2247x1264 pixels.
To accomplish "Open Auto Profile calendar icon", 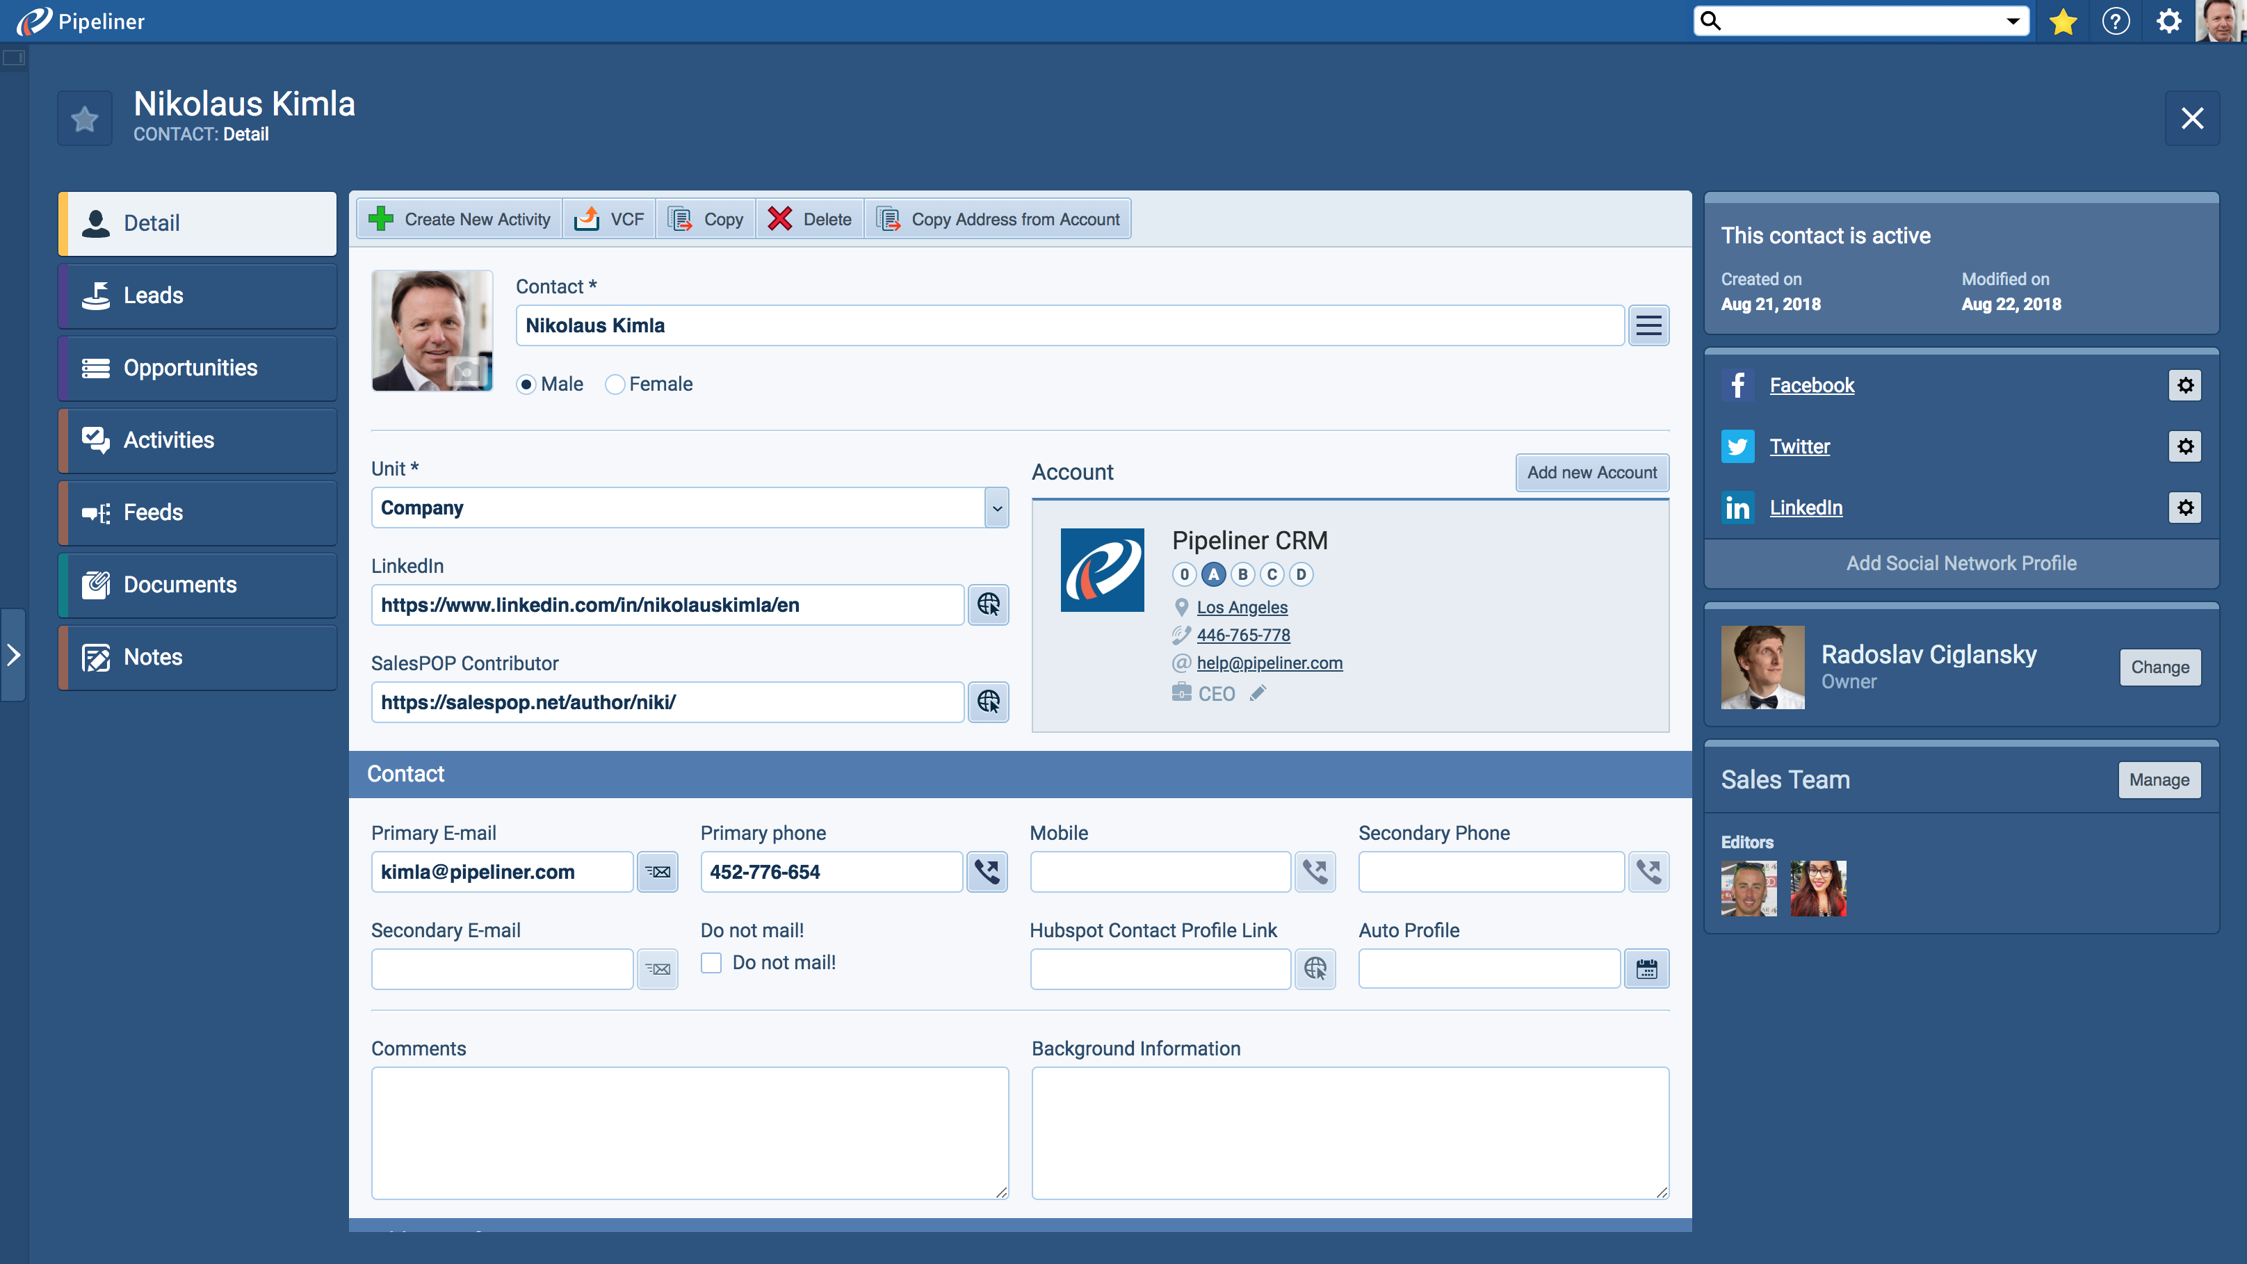I will tap(1646, 969).
